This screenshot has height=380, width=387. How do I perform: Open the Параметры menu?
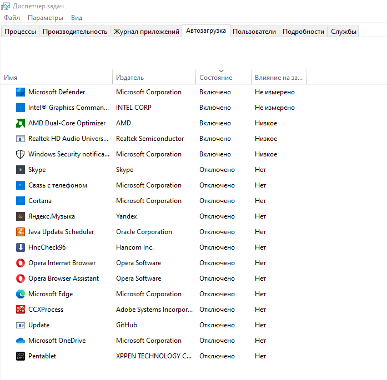click(x=46, y=18)
